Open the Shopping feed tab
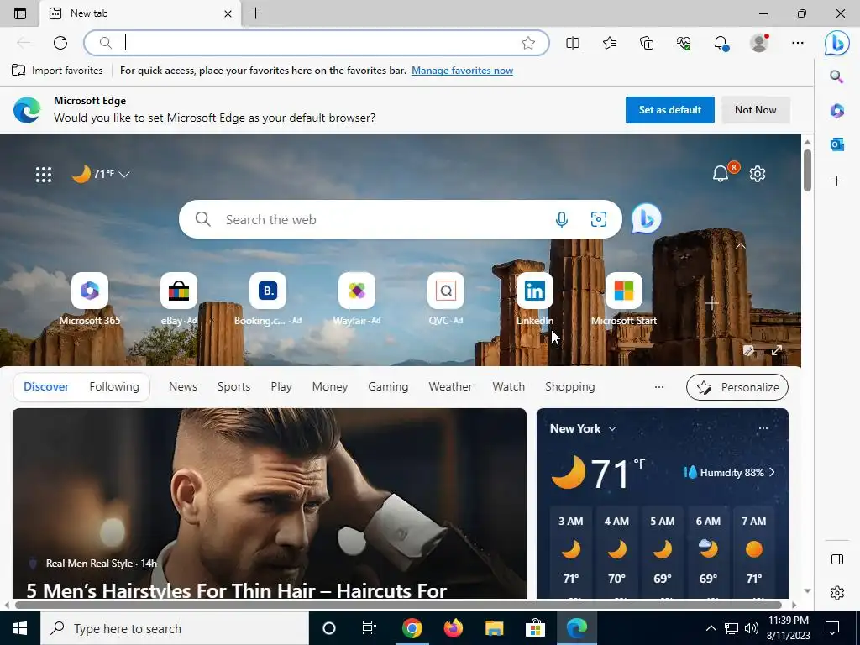Image resolution: width=860 pixels, height=645 pixels. (x=570, y=386)
